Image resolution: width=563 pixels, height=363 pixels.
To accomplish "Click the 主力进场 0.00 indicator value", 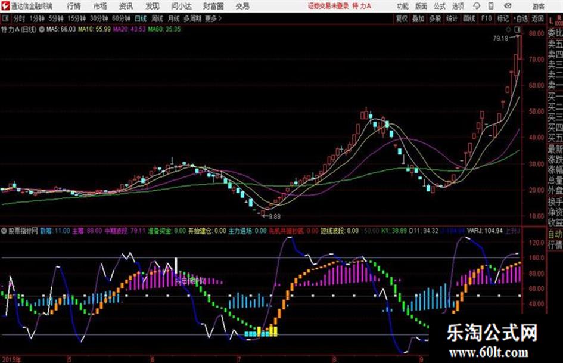I will click(247, 231).
